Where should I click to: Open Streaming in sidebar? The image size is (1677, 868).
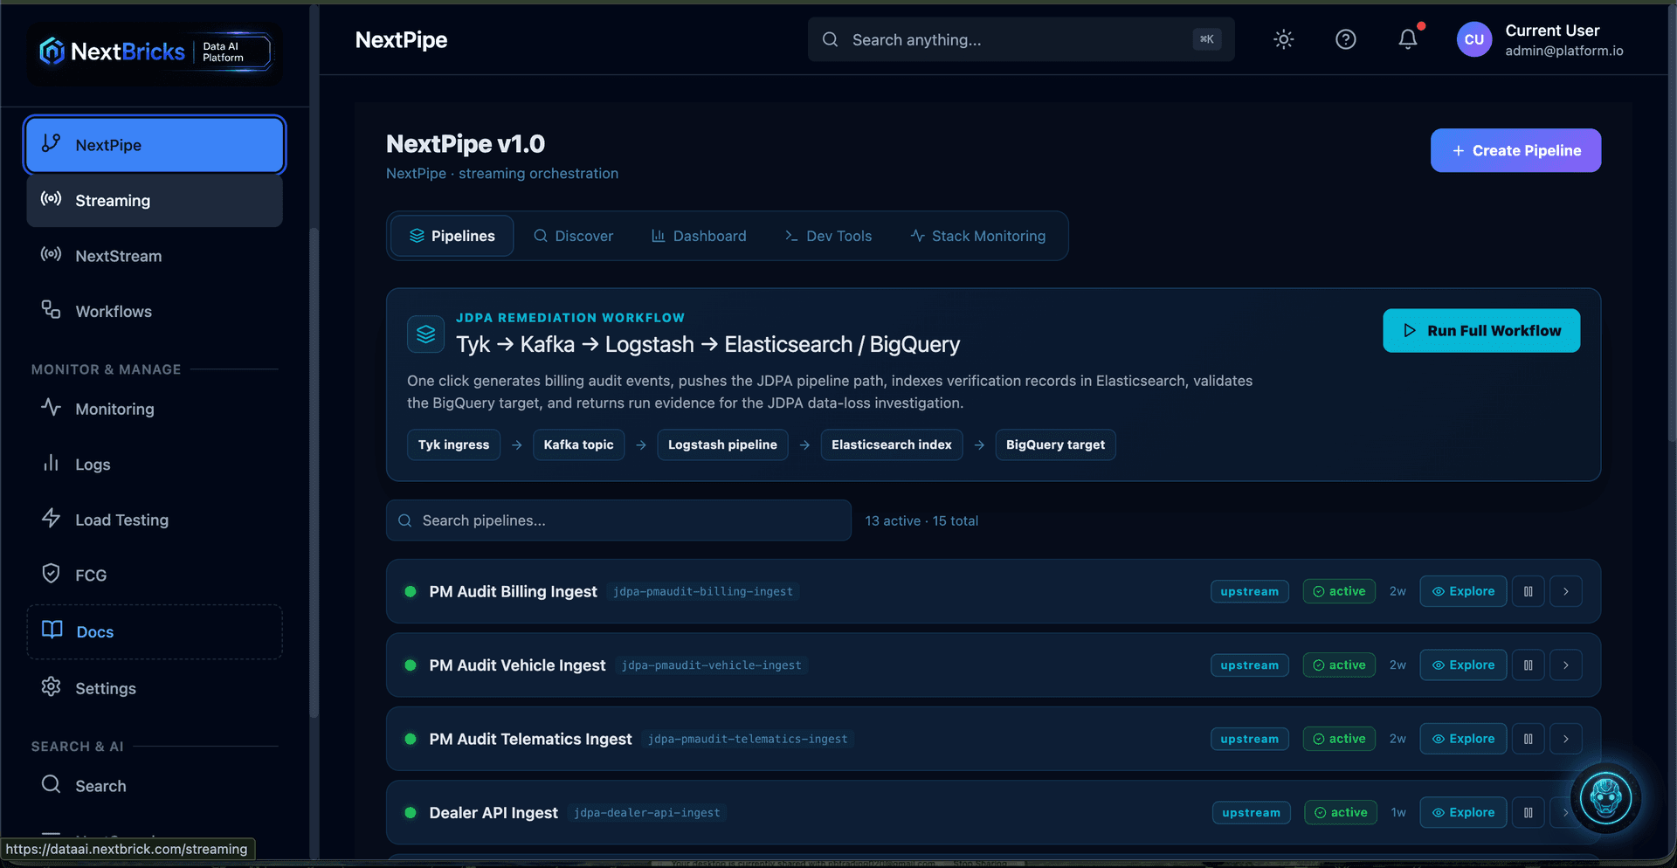(155, 200)
